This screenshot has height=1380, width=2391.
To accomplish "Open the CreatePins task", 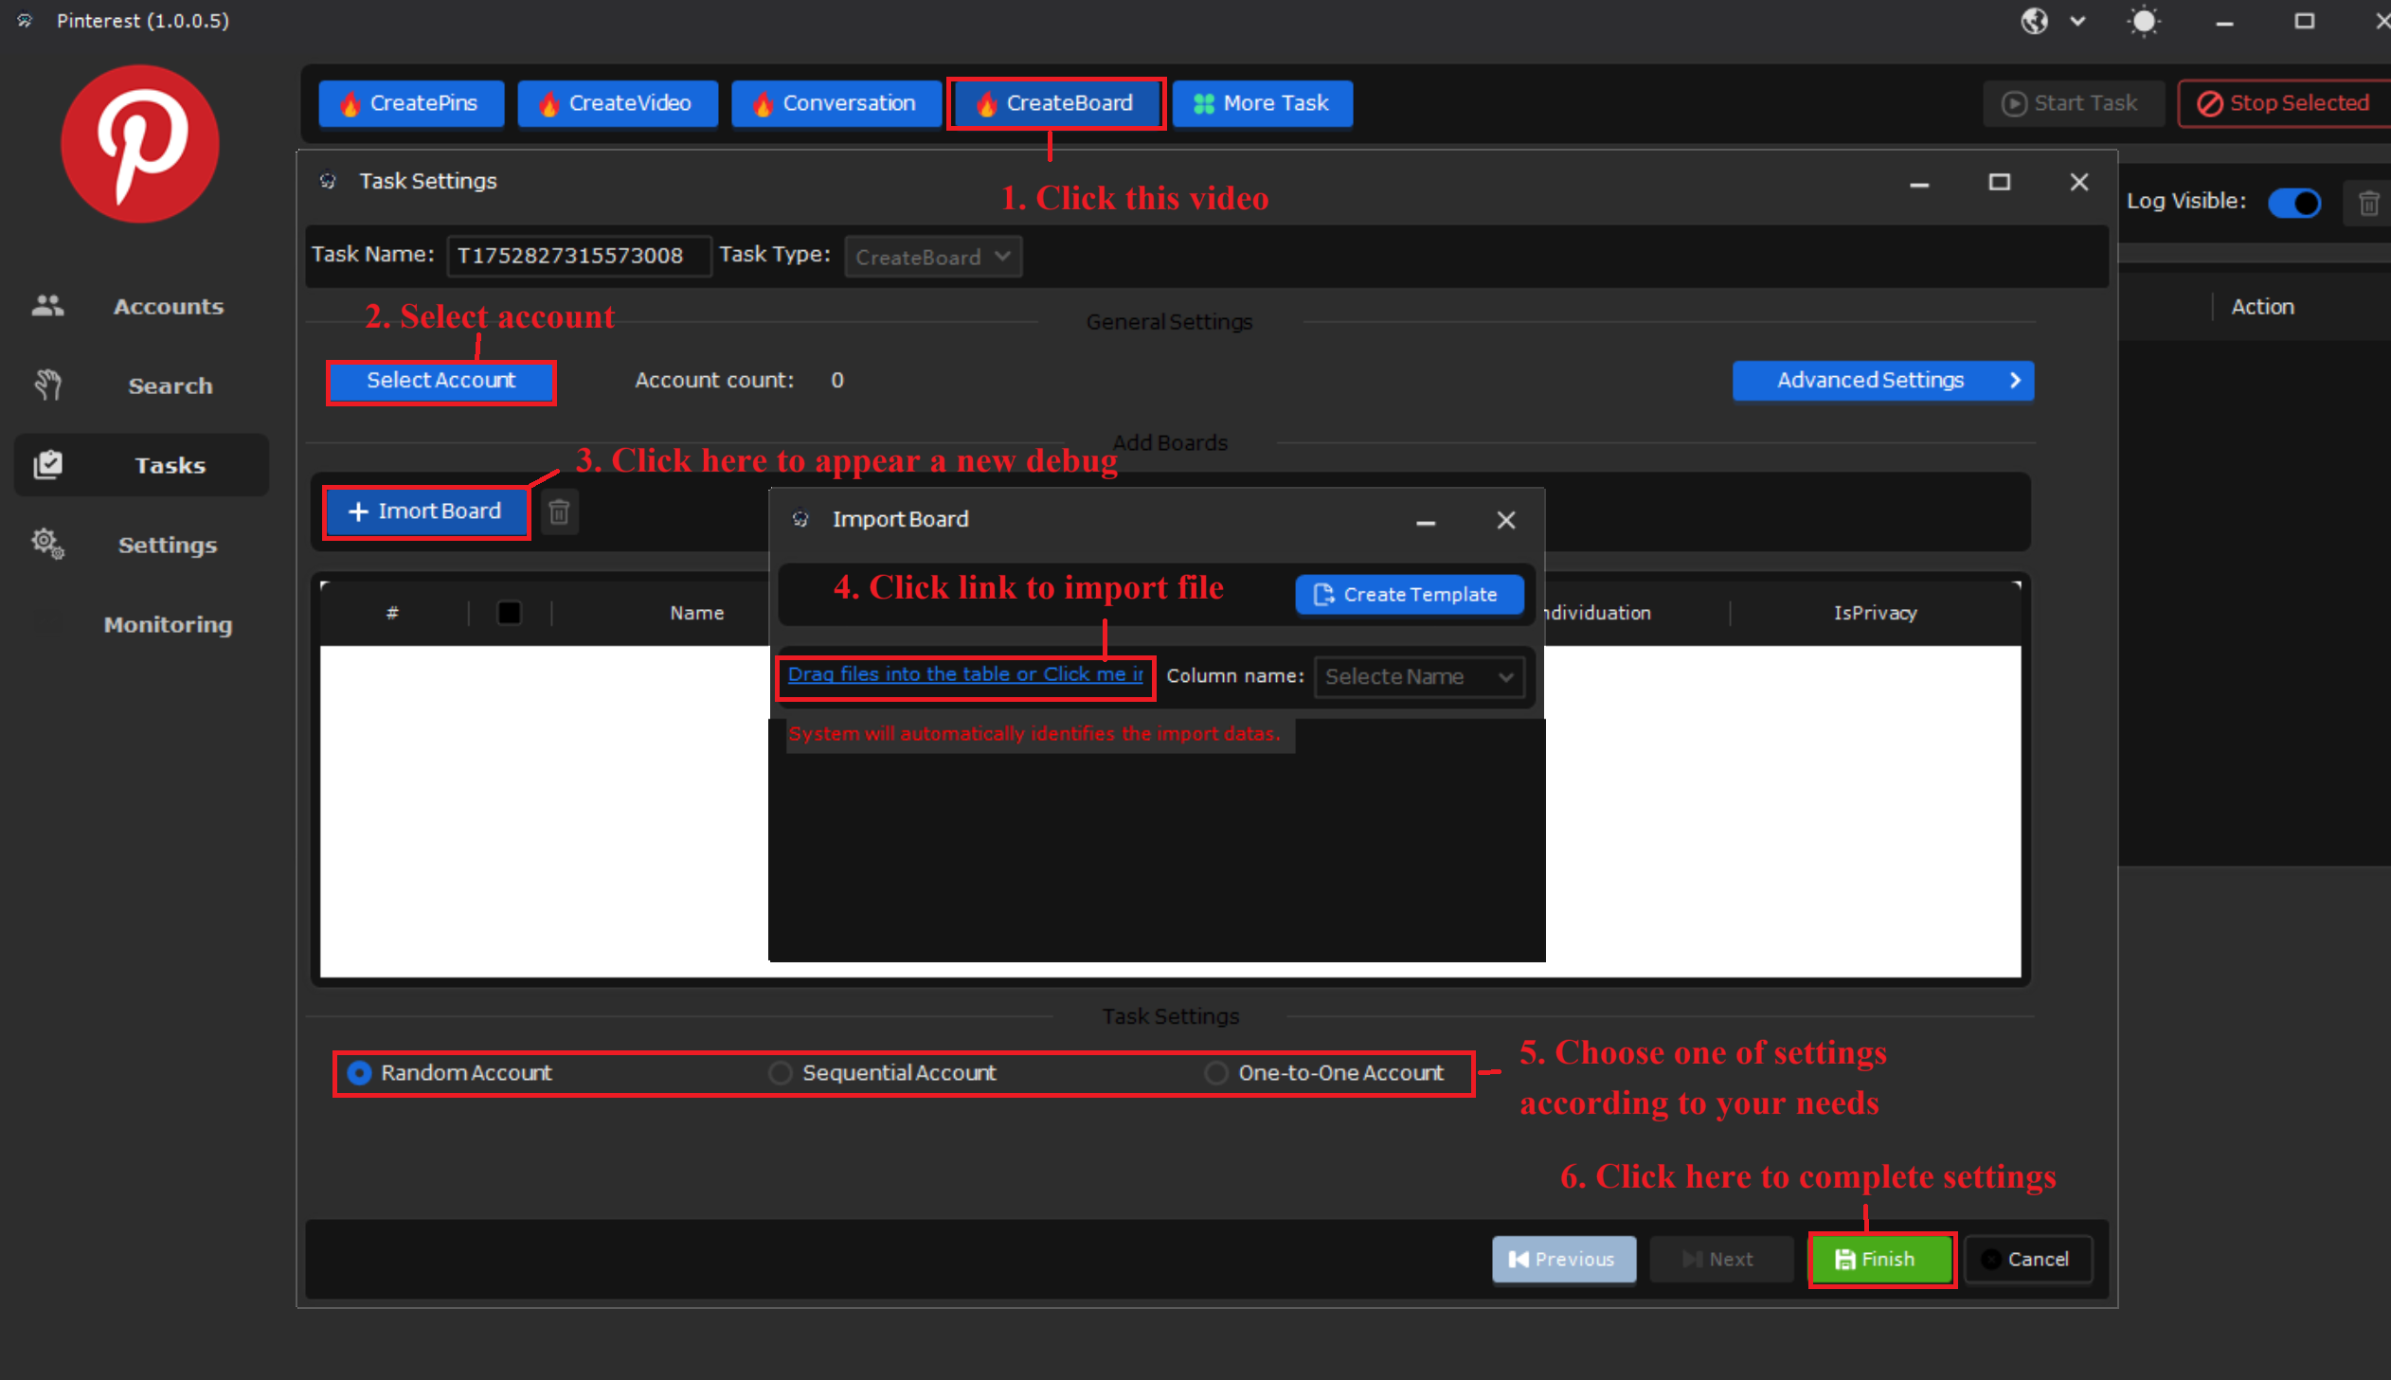I will tap(411, 103).
